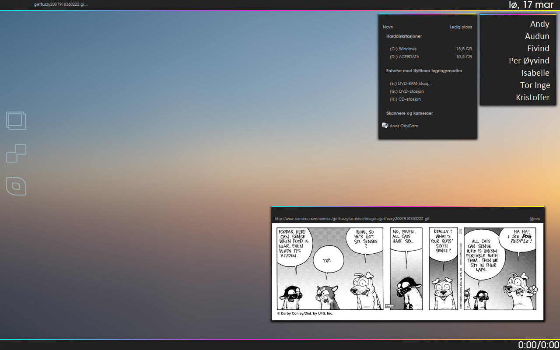Click the overlapping squares icon on the left

(x=16, y=121)
